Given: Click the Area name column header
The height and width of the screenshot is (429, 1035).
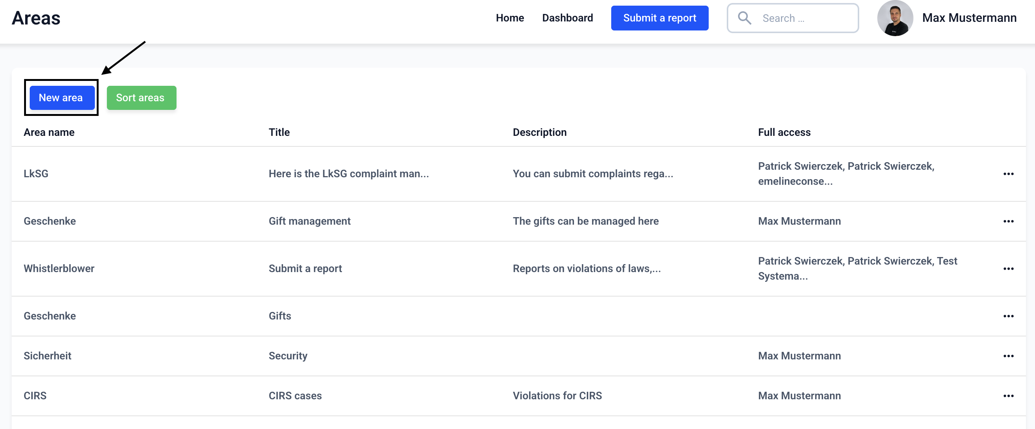Looking at the screenshot, I should coord(49,132).
